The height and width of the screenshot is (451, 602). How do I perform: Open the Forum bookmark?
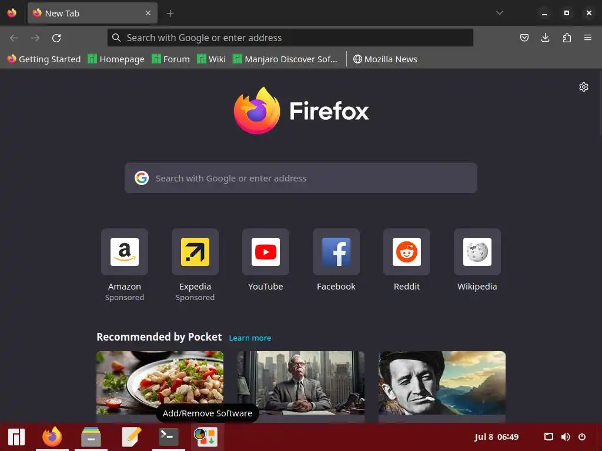pyautogui.click(x=171, y=59)
